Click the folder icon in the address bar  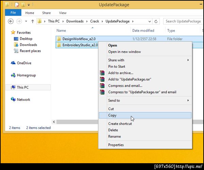(39, 21)
